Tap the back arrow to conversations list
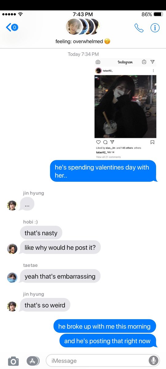Viewport: 166px width, 369px height. (12, 27)
